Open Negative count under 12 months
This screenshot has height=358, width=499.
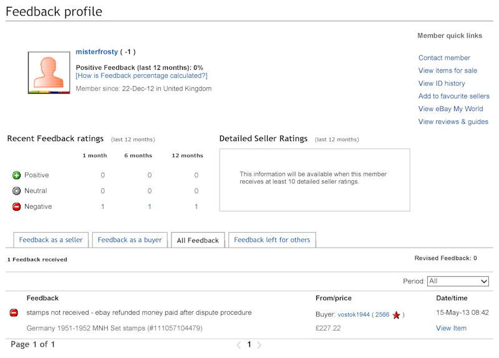(196, 206)
